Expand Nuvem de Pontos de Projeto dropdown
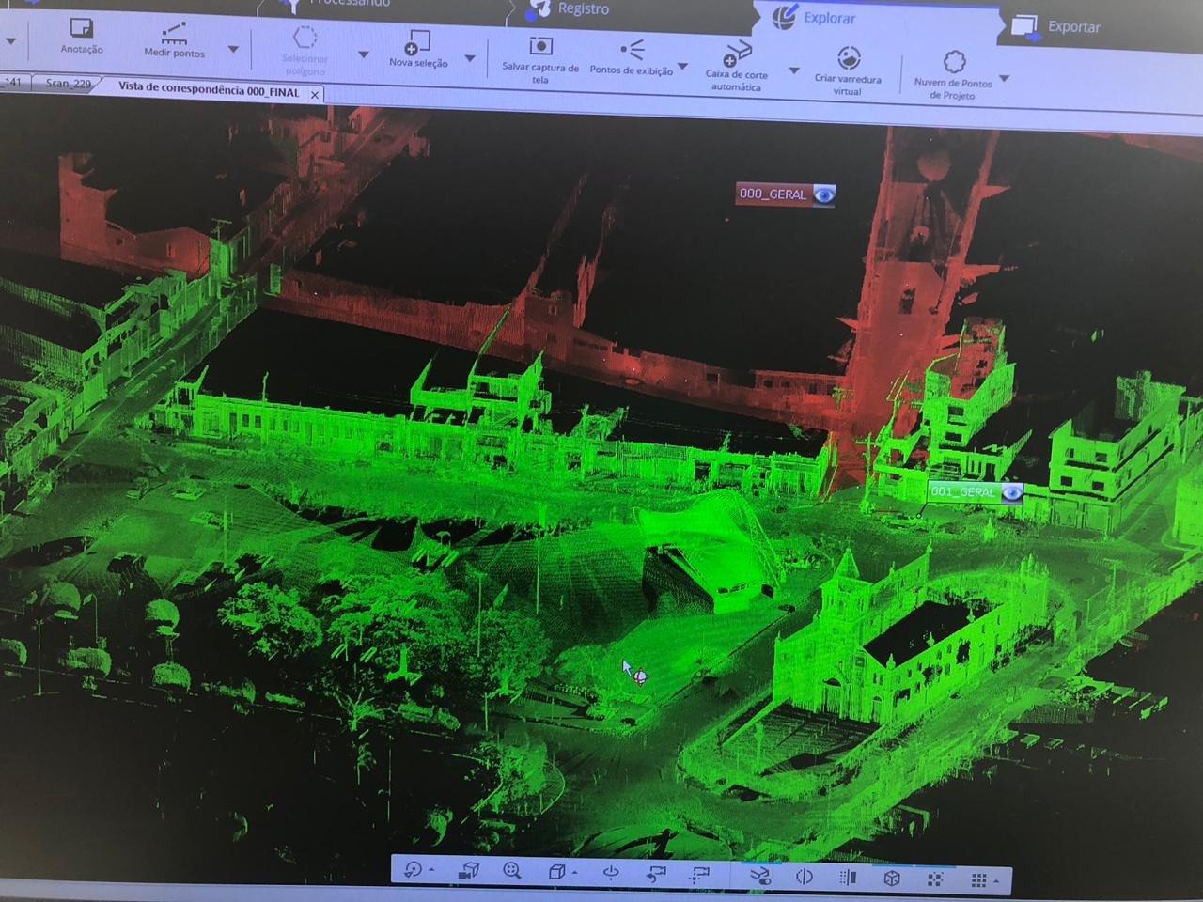This screenshot has width=1203, height=902. click(1005, 79)
